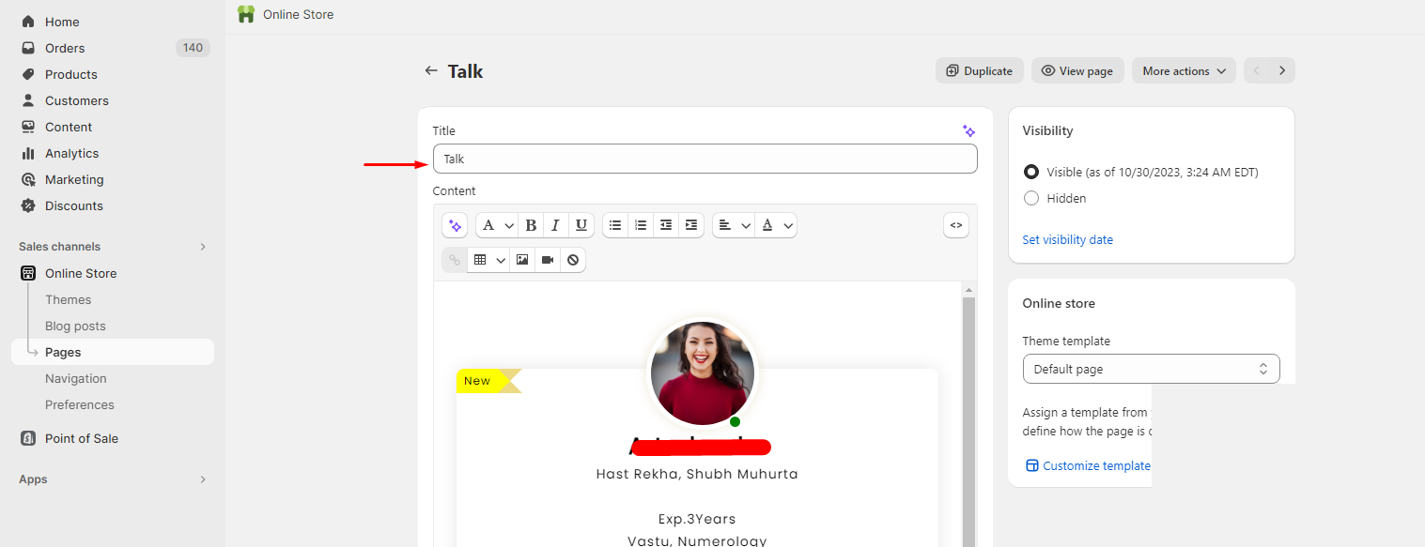Image resolution: width=1425 pixels, height=547 pixels.
Task: Click the Online Store header logo icon
Action: 246,14
